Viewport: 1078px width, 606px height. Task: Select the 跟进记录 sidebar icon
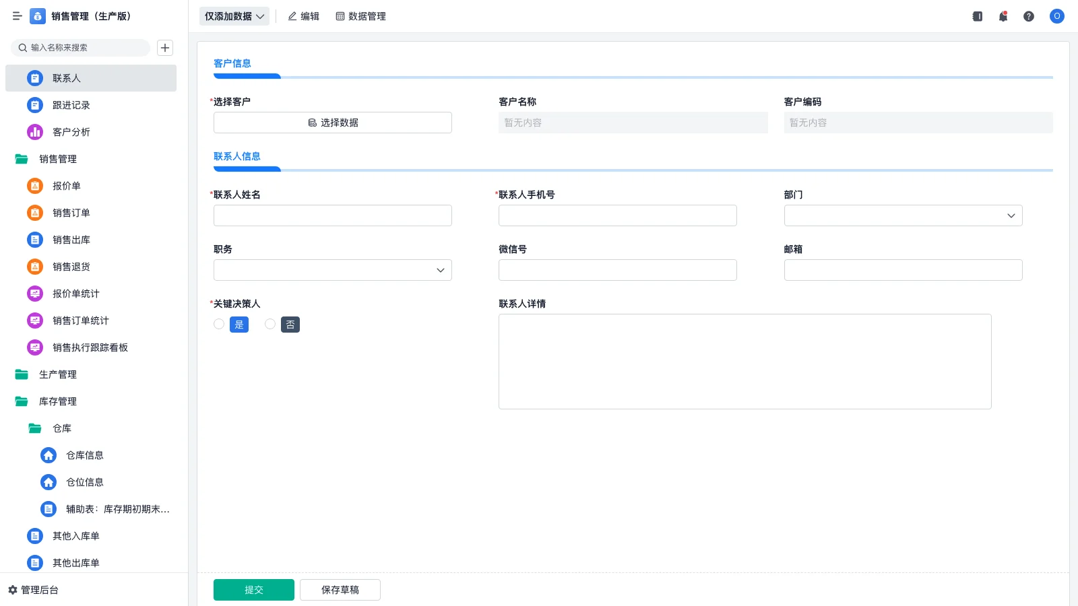click(34, 105)
